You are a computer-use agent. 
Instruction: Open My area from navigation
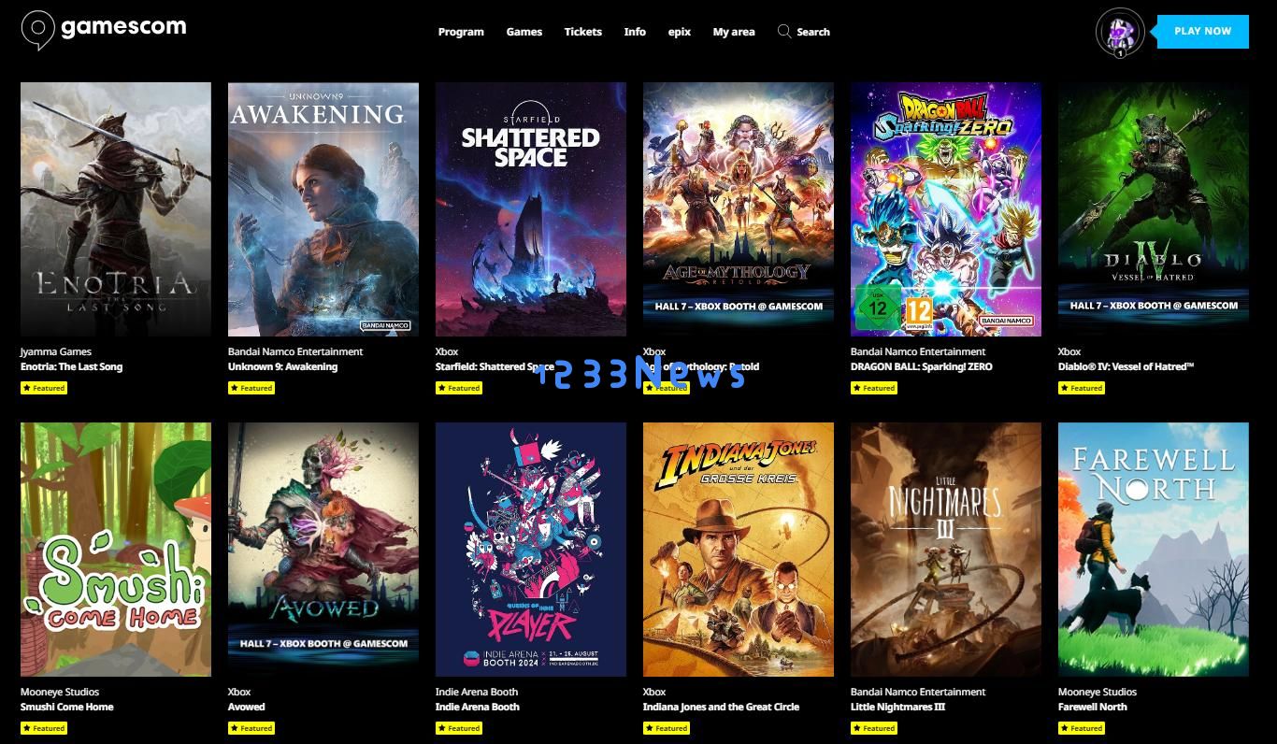click(x=734, y=32)
